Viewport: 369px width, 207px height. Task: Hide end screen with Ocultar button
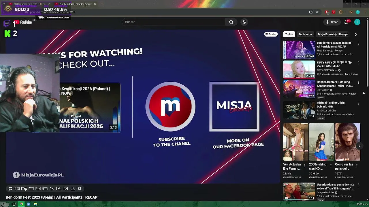point(271,34)
